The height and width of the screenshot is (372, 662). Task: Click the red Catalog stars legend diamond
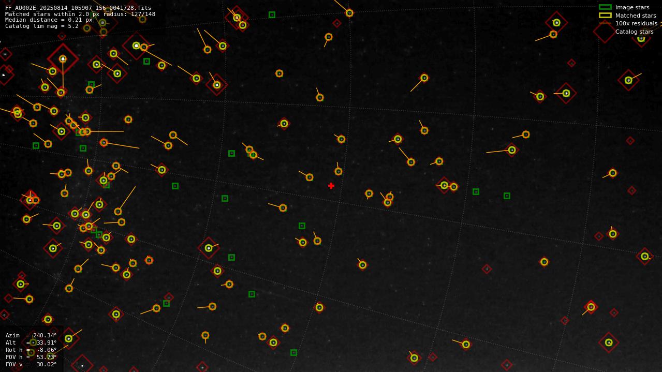point(604,32)
